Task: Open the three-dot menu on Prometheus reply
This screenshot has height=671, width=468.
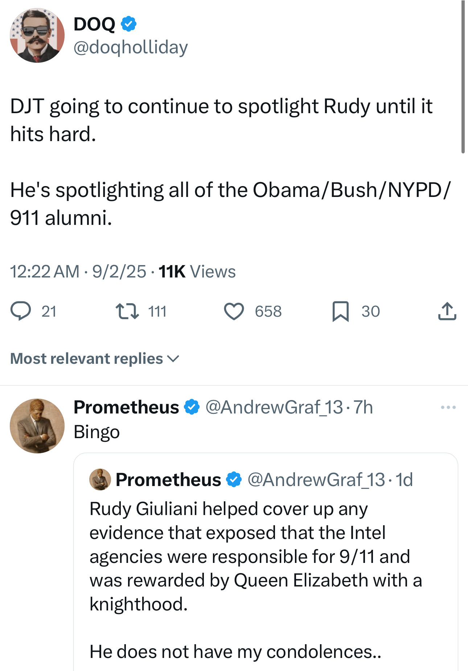Action: coord(448,408)
